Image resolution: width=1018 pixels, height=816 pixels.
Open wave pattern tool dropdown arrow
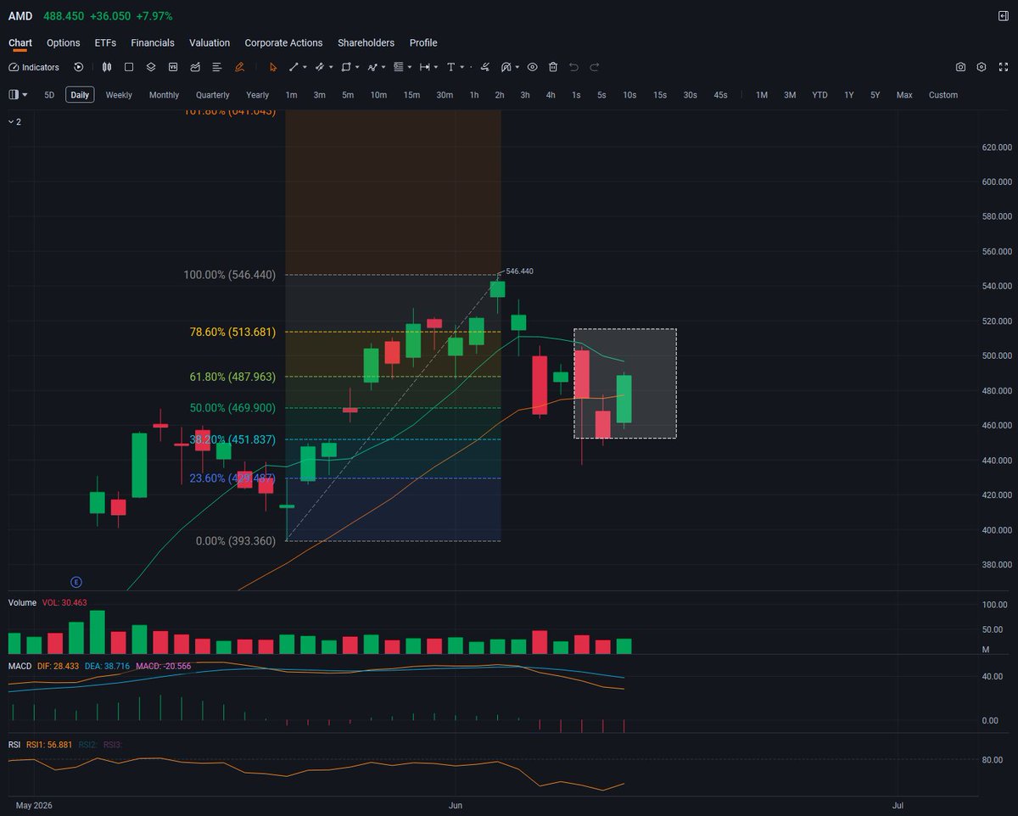tap(383, 67)
